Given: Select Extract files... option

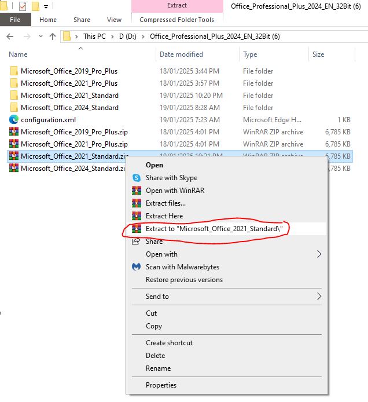Looking at the screenshot, I should point(227,203).
